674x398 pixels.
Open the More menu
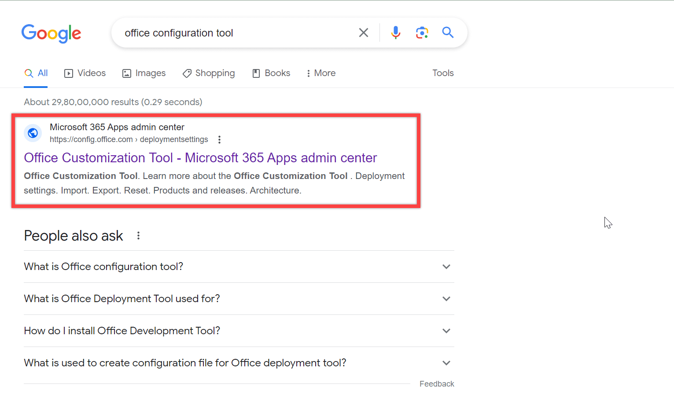coord(321,73)
